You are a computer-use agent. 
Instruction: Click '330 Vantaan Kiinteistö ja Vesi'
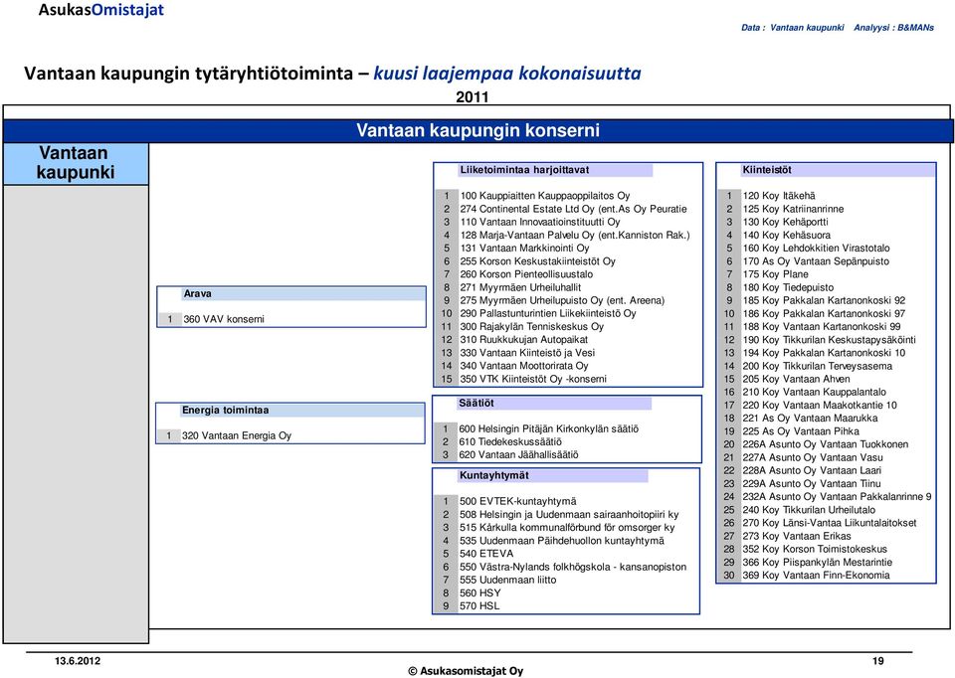click(527, 353)
